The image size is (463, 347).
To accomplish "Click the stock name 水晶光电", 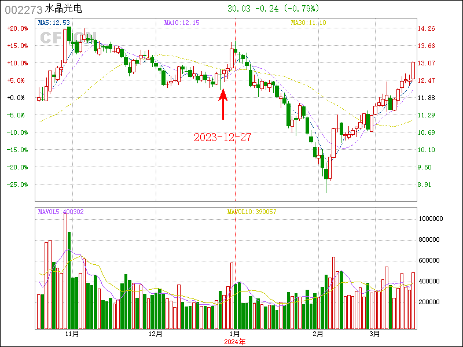I will pos(64,9).
